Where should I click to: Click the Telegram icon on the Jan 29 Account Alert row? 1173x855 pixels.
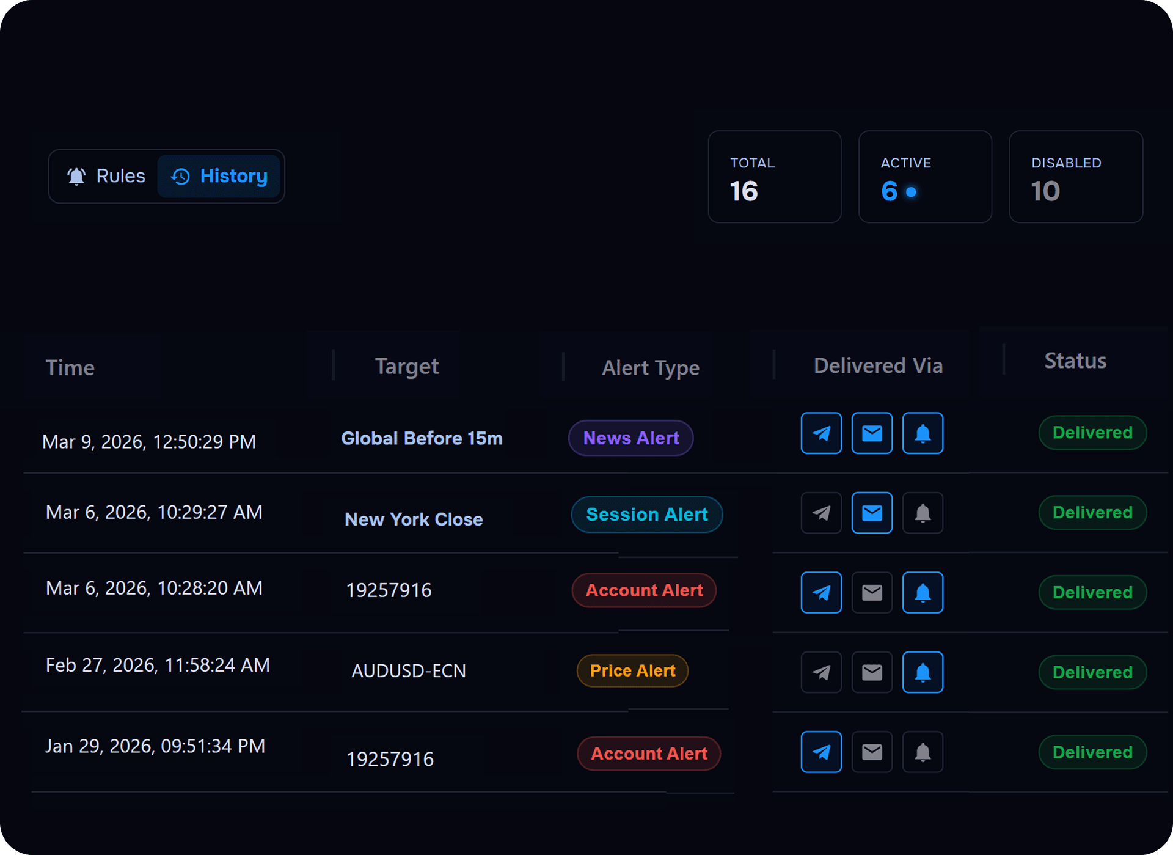pyautogui.click(x=821, y=752)
